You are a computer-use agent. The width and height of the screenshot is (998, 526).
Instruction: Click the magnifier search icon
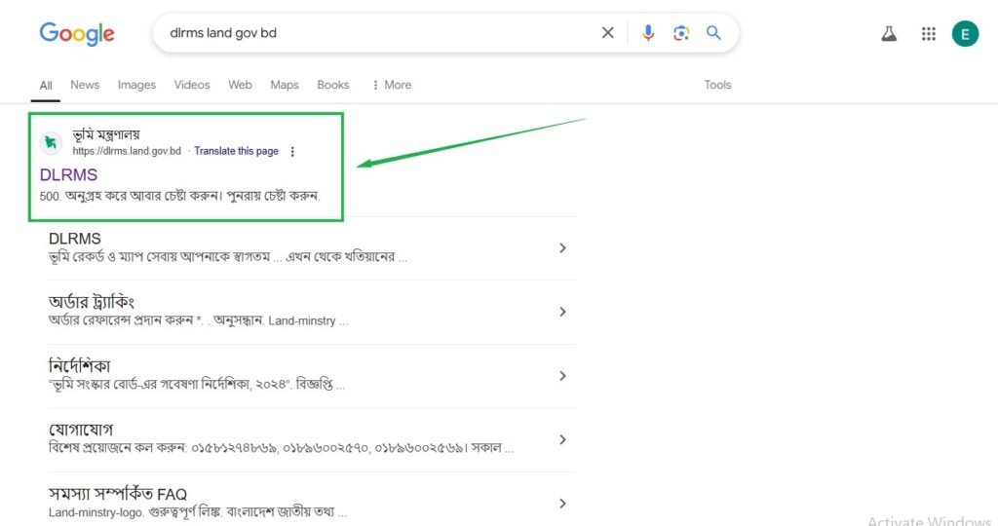(x=713, y=32)
